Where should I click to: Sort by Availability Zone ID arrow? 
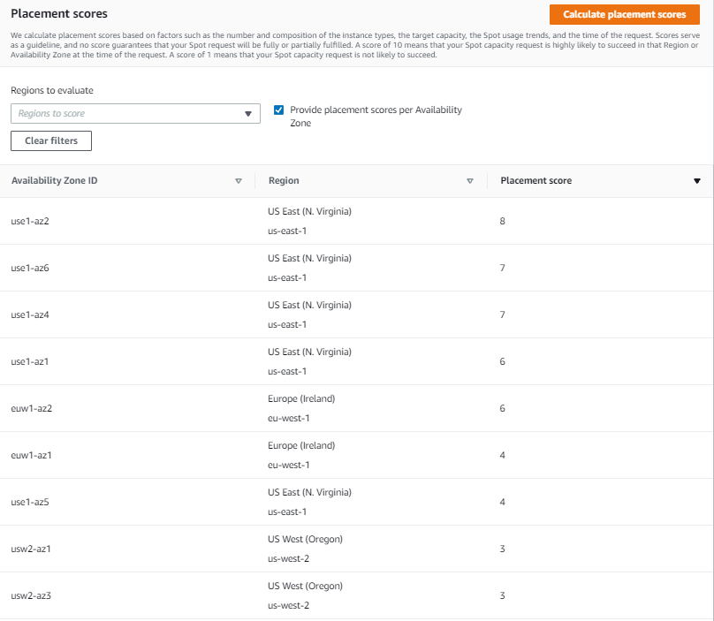(x=239, y=181)
